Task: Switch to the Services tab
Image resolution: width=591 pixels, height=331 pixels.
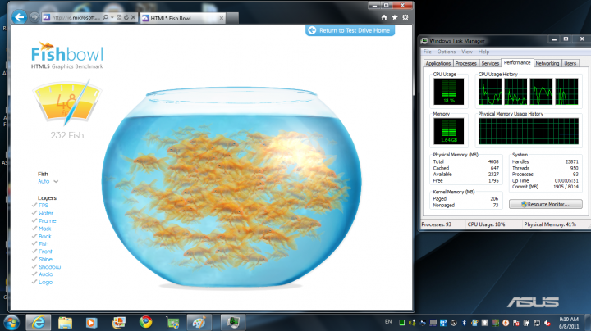Action: click(490, 63)
